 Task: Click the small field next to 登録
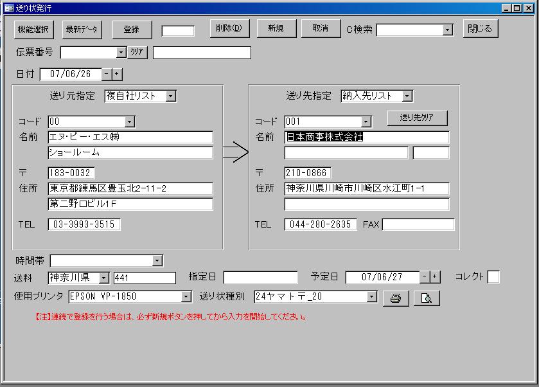point(178,31)
